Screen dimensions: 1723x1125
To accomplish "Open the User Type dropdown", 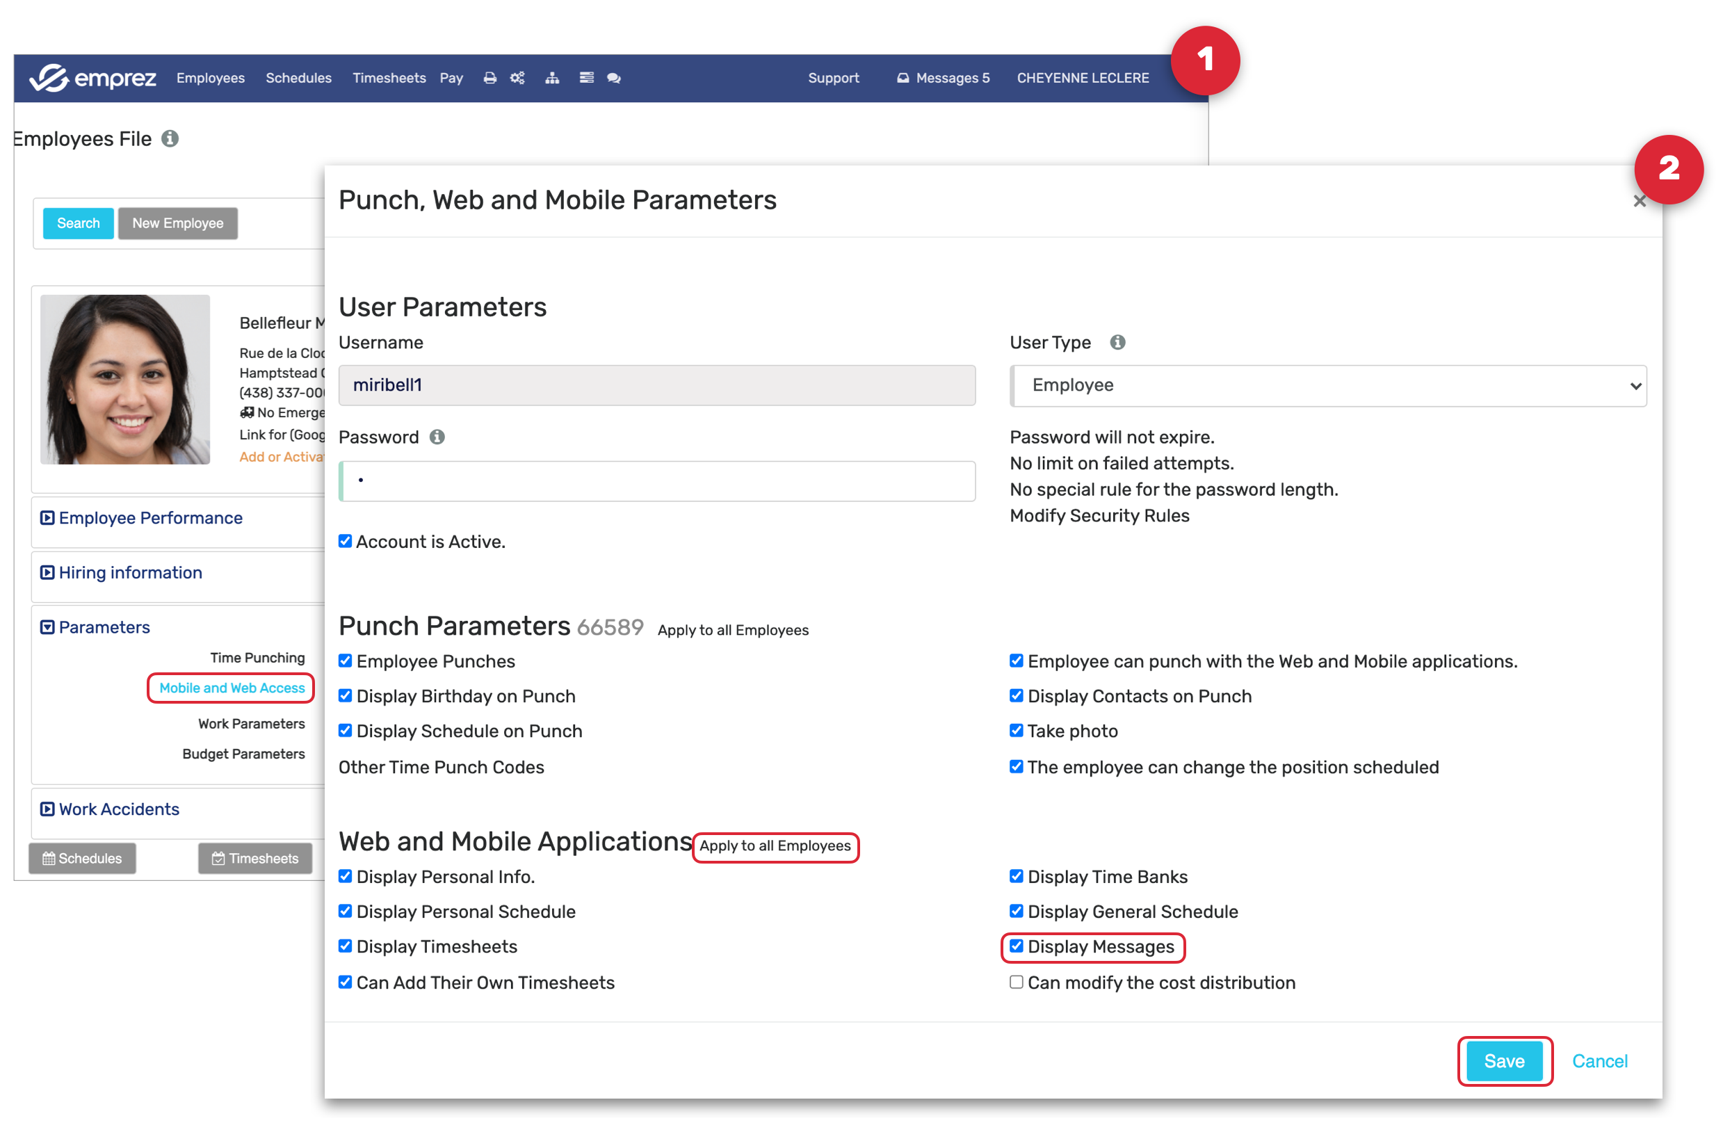I will [1328, 386].
